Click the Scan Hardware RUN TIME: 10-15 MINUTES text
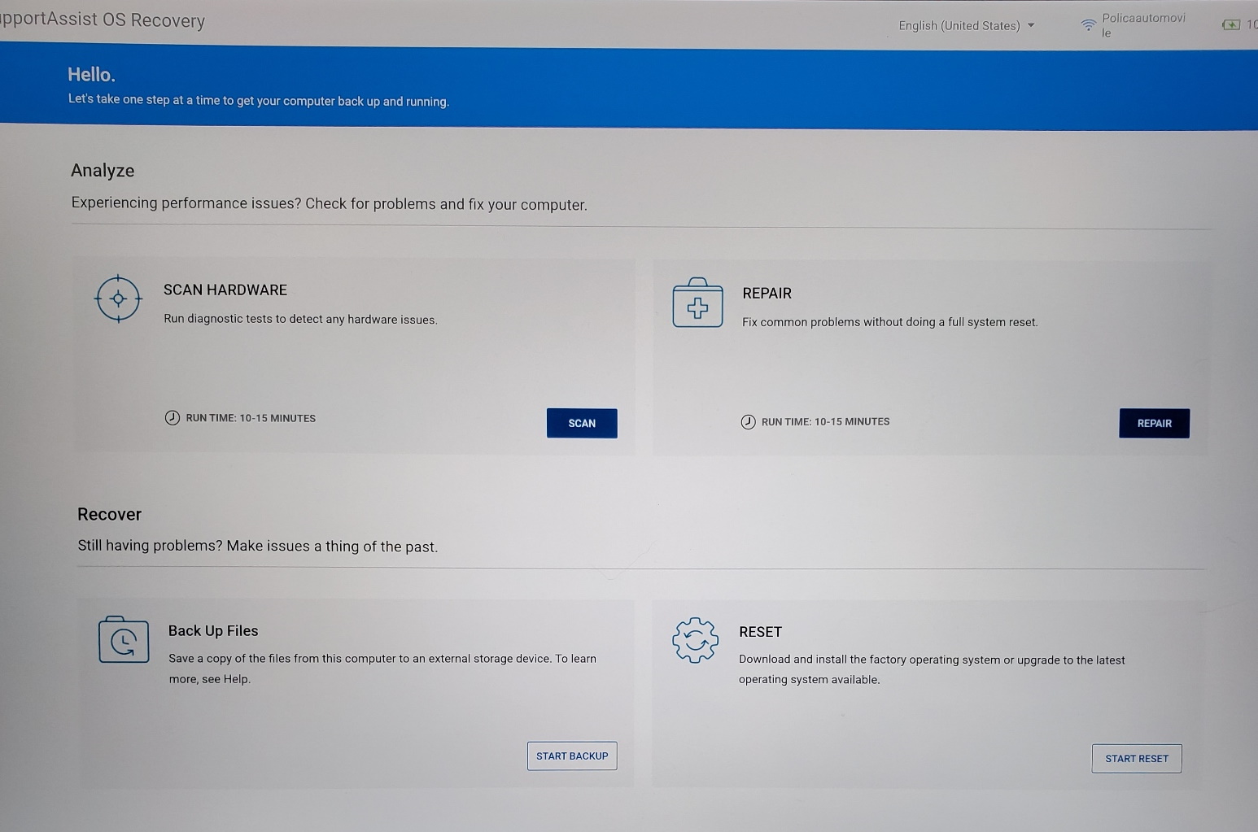1258x832 pixels. [x=251, y=418]
